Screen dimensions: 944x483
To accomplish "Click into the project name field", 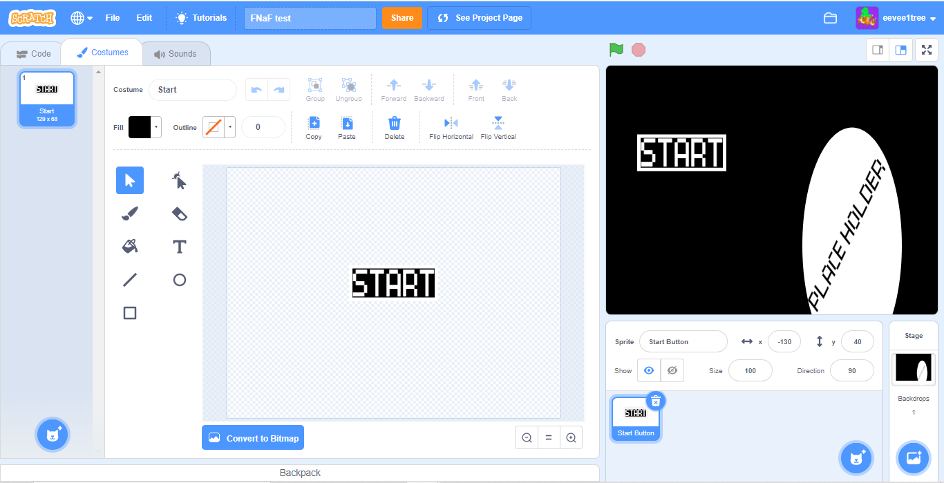I will pos(310,17).
